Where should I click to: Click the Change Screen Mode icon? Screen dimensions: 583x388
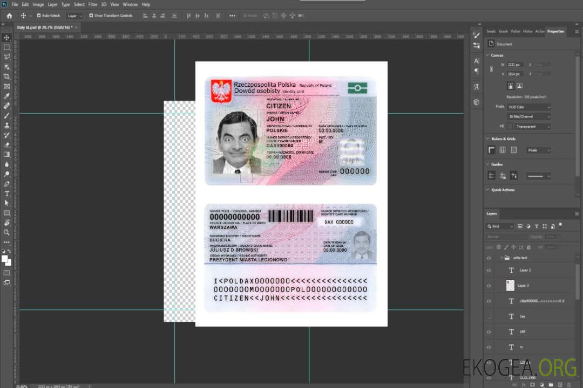[x=6, y=282]
